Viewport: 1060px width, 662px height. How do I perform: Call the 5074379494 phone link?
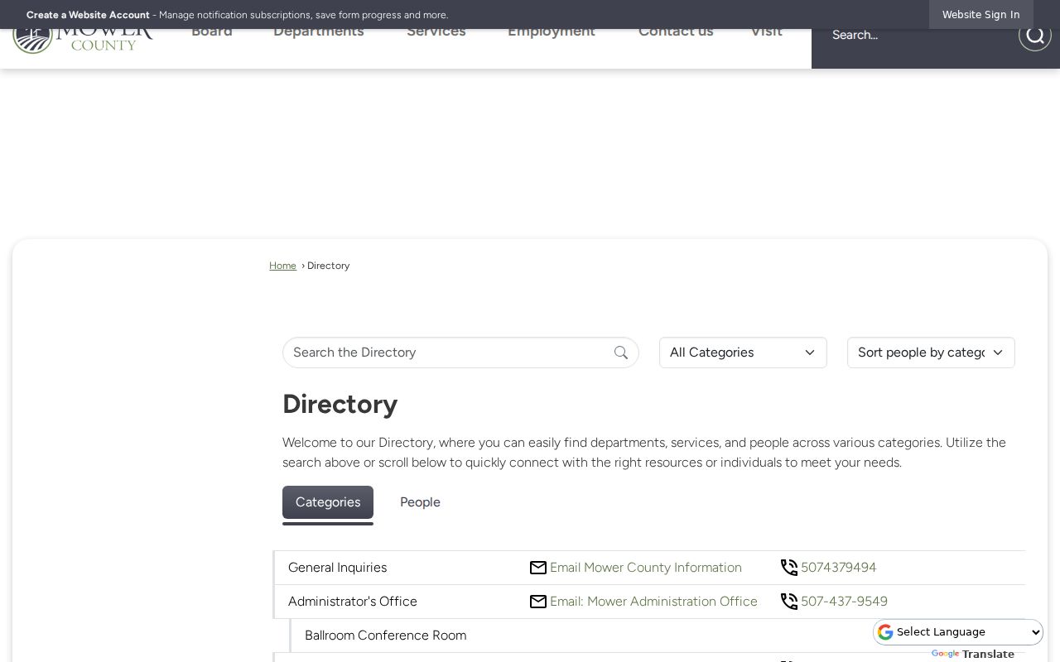(x=838, y=568)
